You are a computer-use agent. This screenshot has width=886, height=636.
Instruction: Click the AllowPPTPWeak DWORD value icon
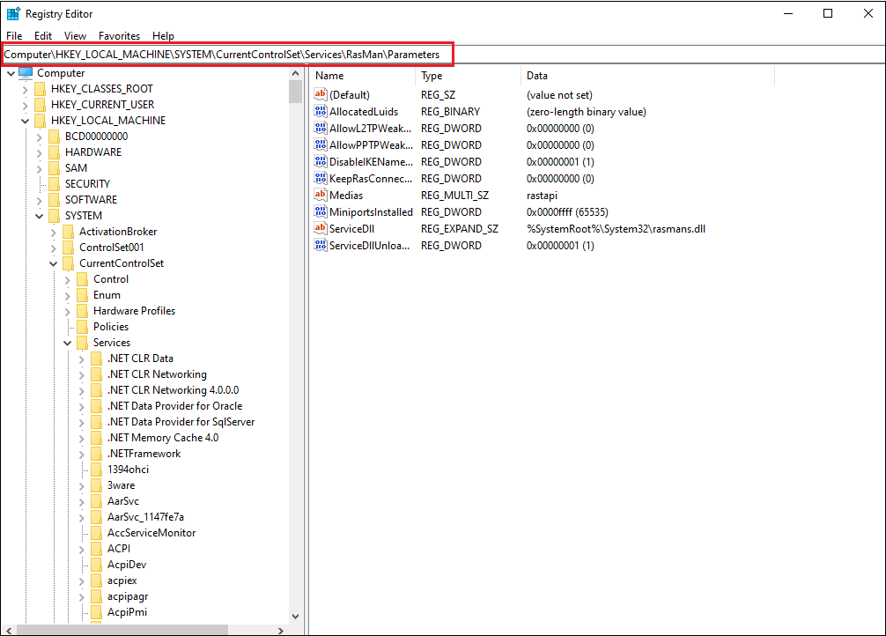click(x=321, y=144)
